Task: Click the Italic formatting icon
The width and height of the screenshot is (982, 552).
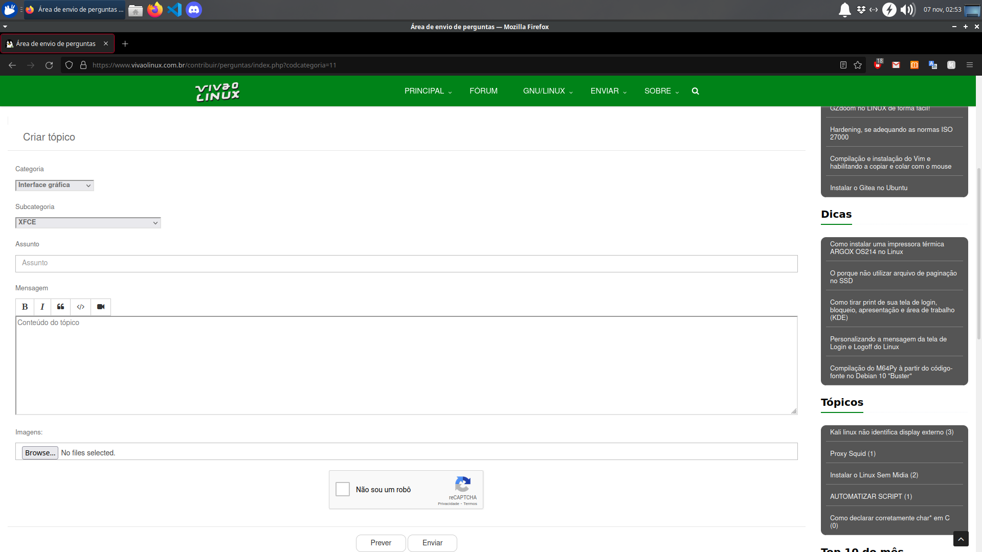Action: click(x=42, y=307)
